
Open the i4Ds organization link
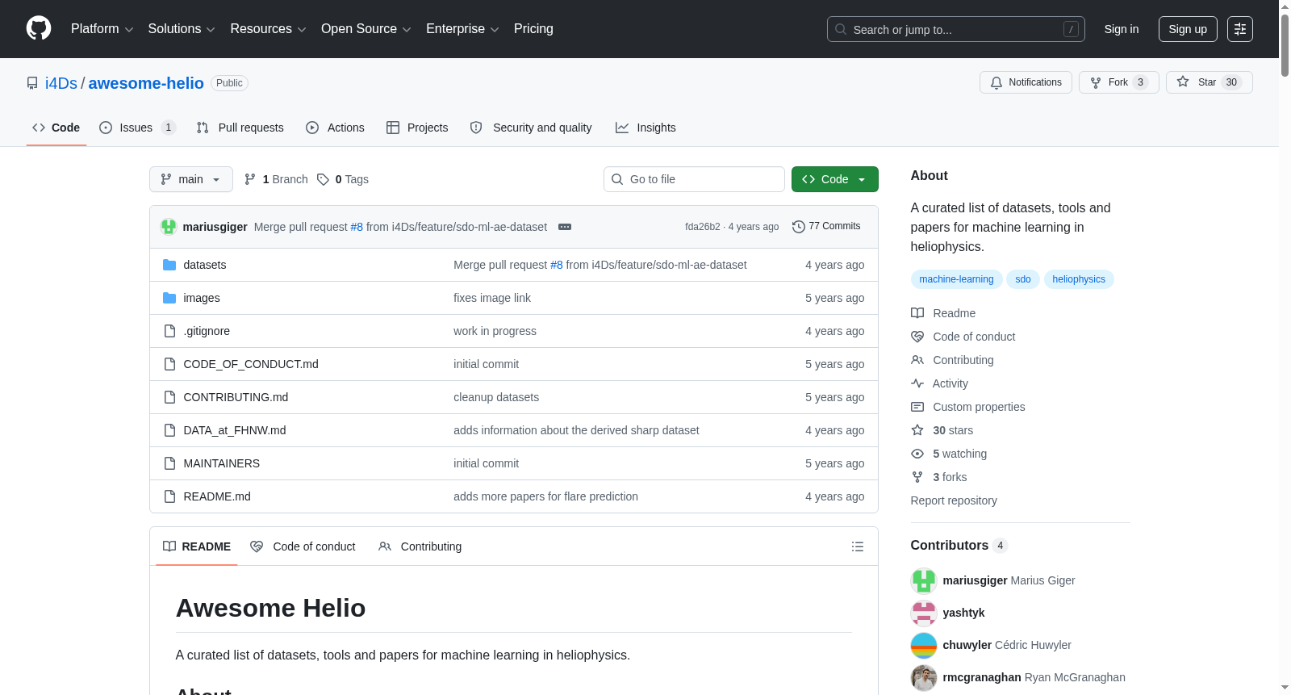[x=61, y=83]
